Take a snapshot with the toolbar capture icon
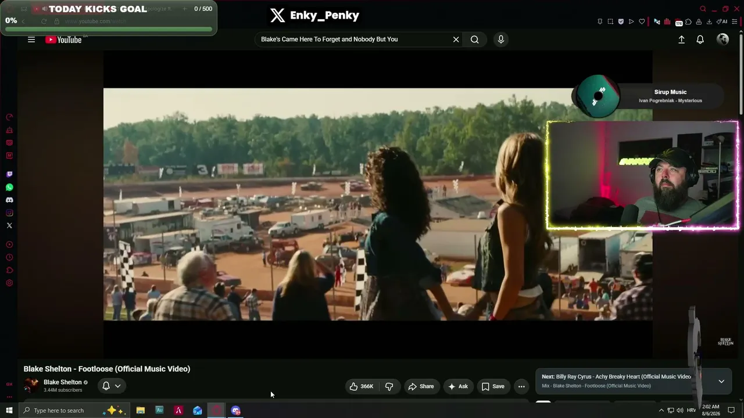The width and height of the screenshot is (744, 418). click(610, 21)
